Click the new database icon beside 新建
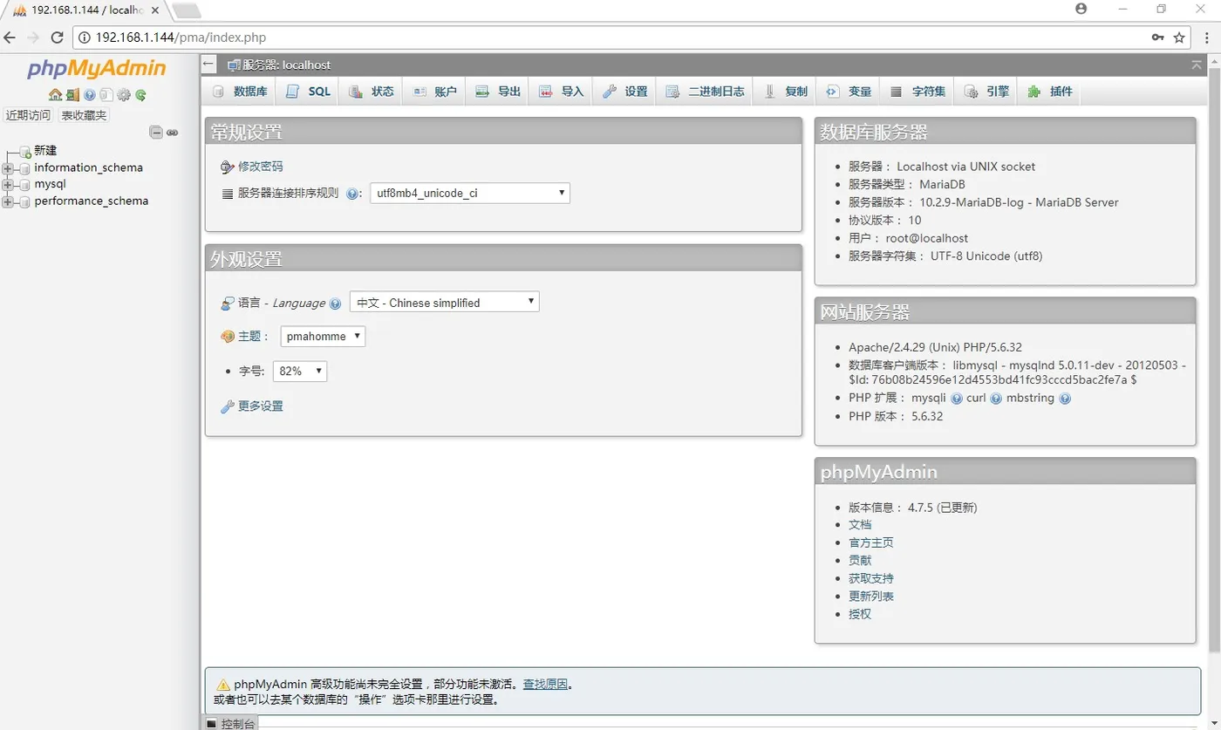The height and width of the screenshot is (730, 1221). pyautogui.click(x=25, y=152)
